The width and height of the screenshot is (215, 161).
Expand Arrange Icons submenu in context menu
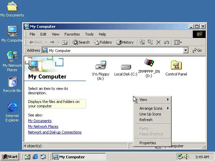(152, 108)
